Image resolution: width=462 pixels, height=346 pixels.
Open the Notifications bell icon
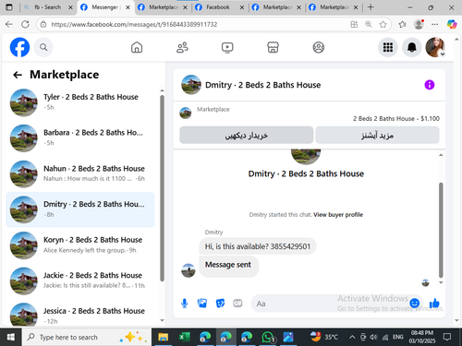412,47
